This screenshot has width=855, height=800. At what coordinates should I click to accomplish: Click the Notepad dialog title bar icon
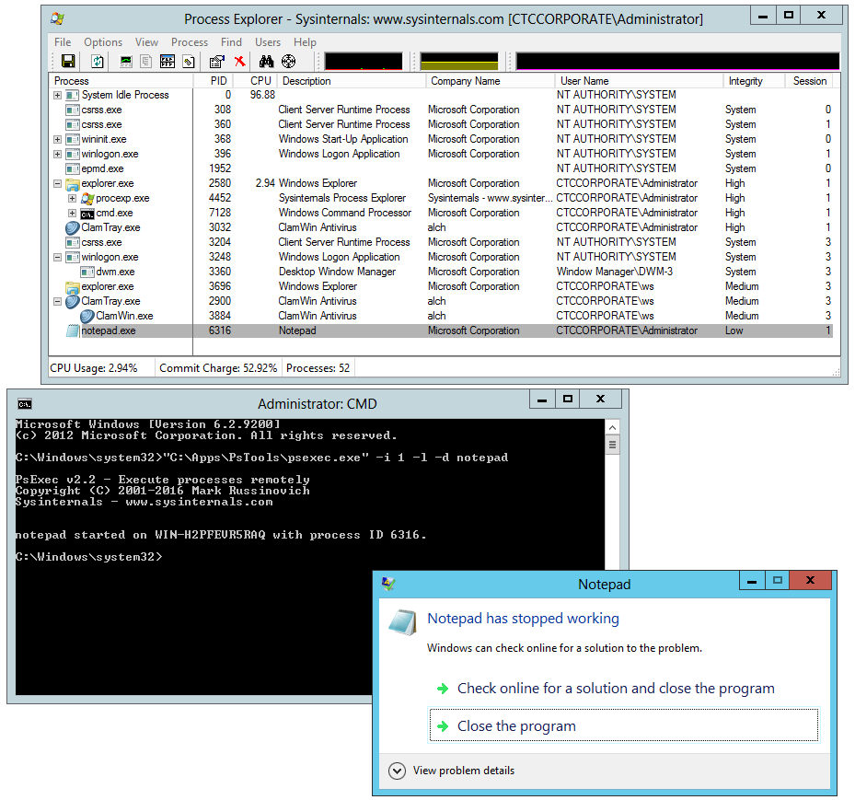[x=388, y=584]
